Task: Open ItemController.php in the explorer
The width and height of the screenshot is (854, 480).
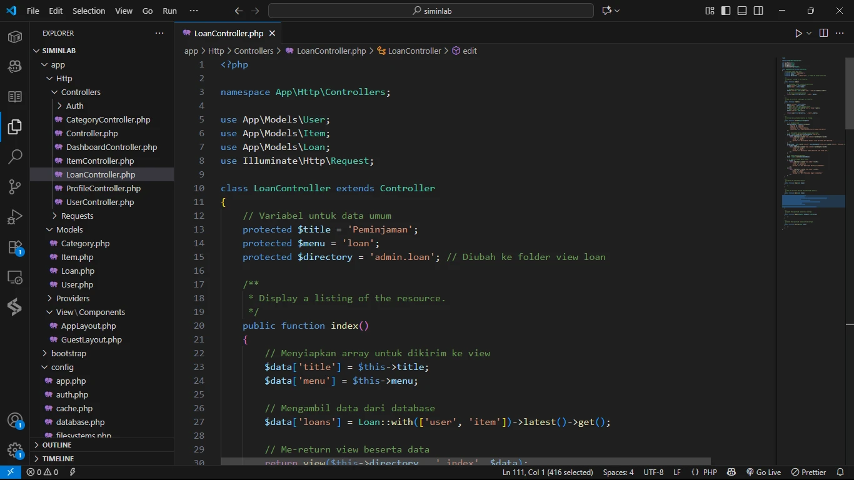Action: (100, 161)
